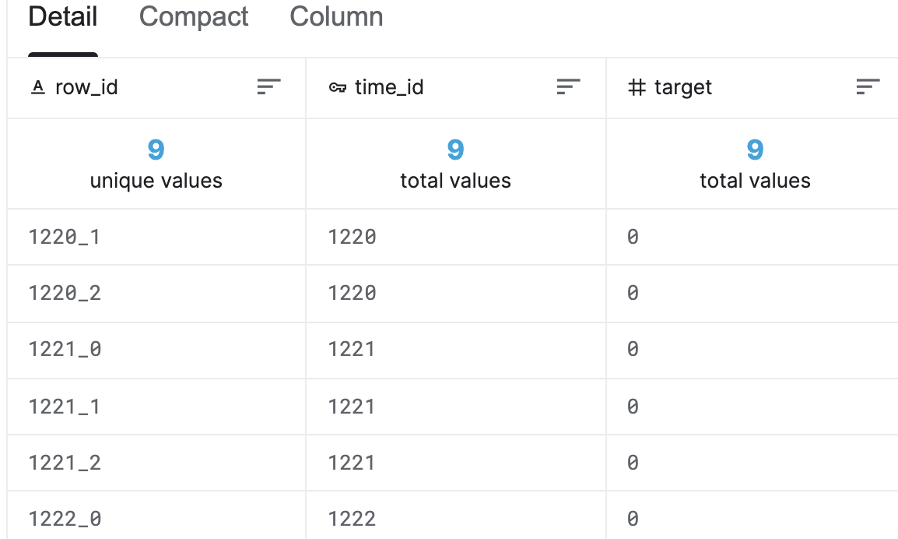Click the text-type icon beside row_id

[37, 87]
